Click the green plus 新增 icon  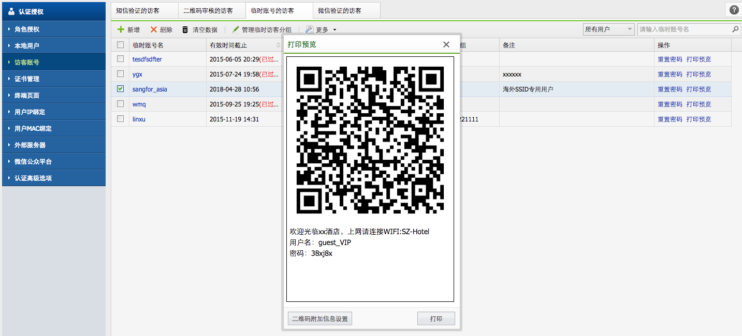coord(121,30)
